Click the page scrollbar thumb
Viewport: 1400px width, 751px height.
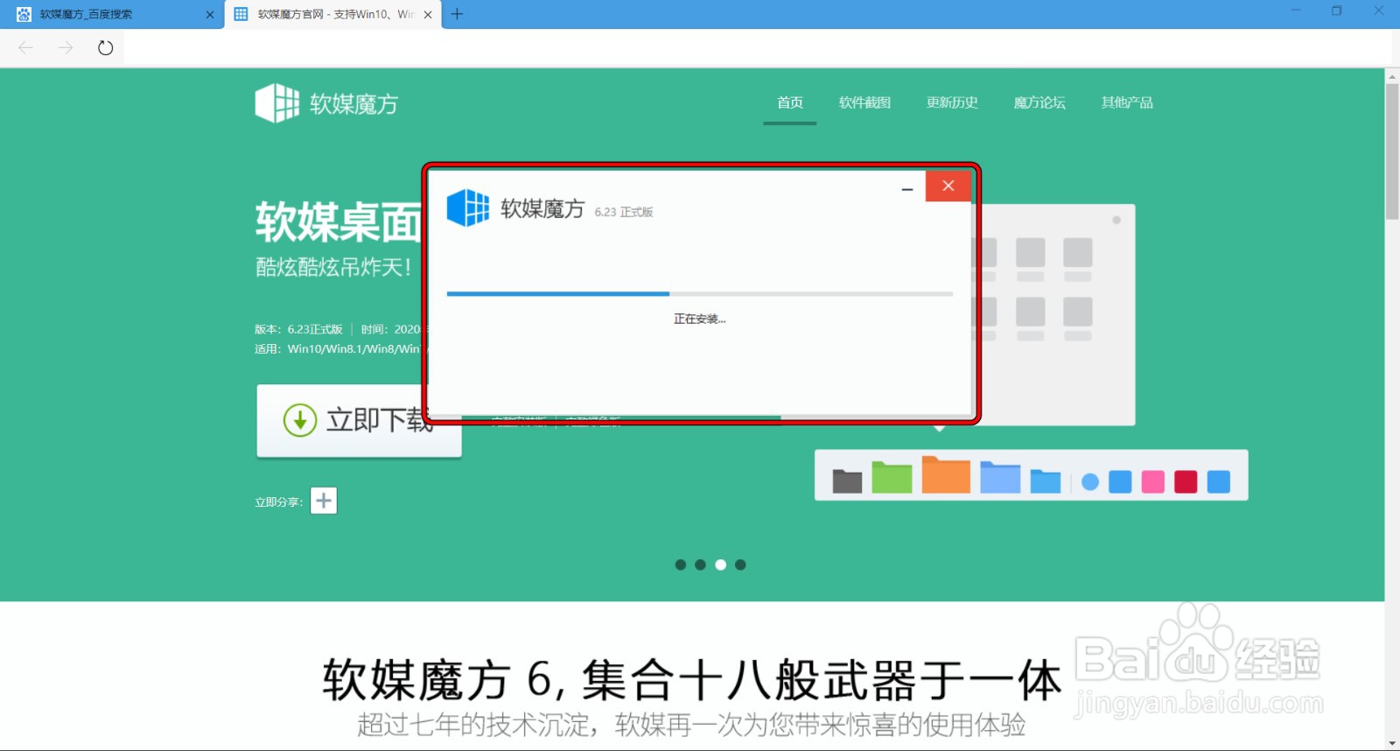coord(1392,151)
